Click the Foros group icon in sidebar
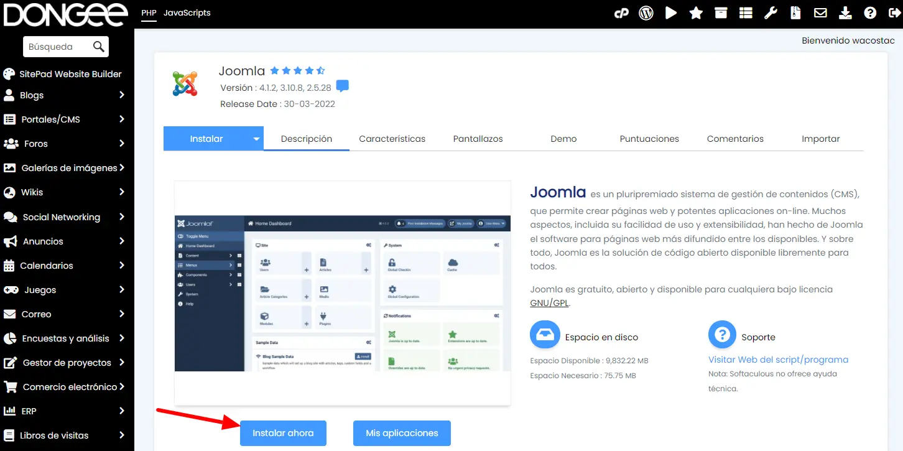The image size is (903, 451). [11, 144]
